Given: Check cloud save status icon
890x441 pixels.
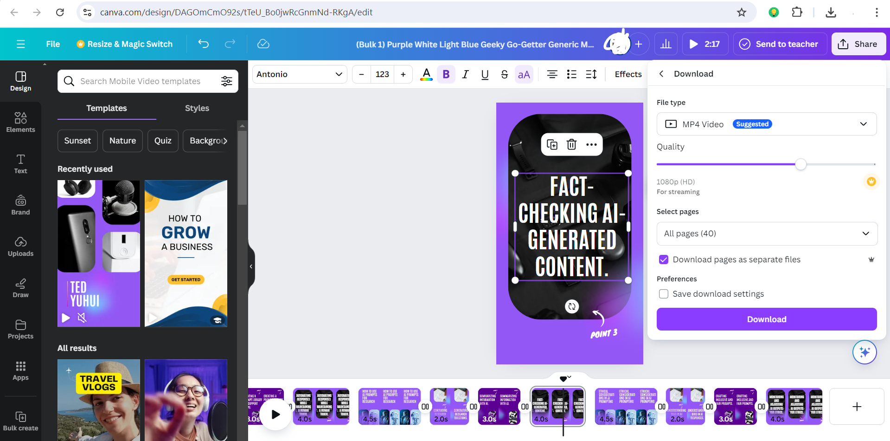Looking at the screenshot, I should (x=263, y=44).
